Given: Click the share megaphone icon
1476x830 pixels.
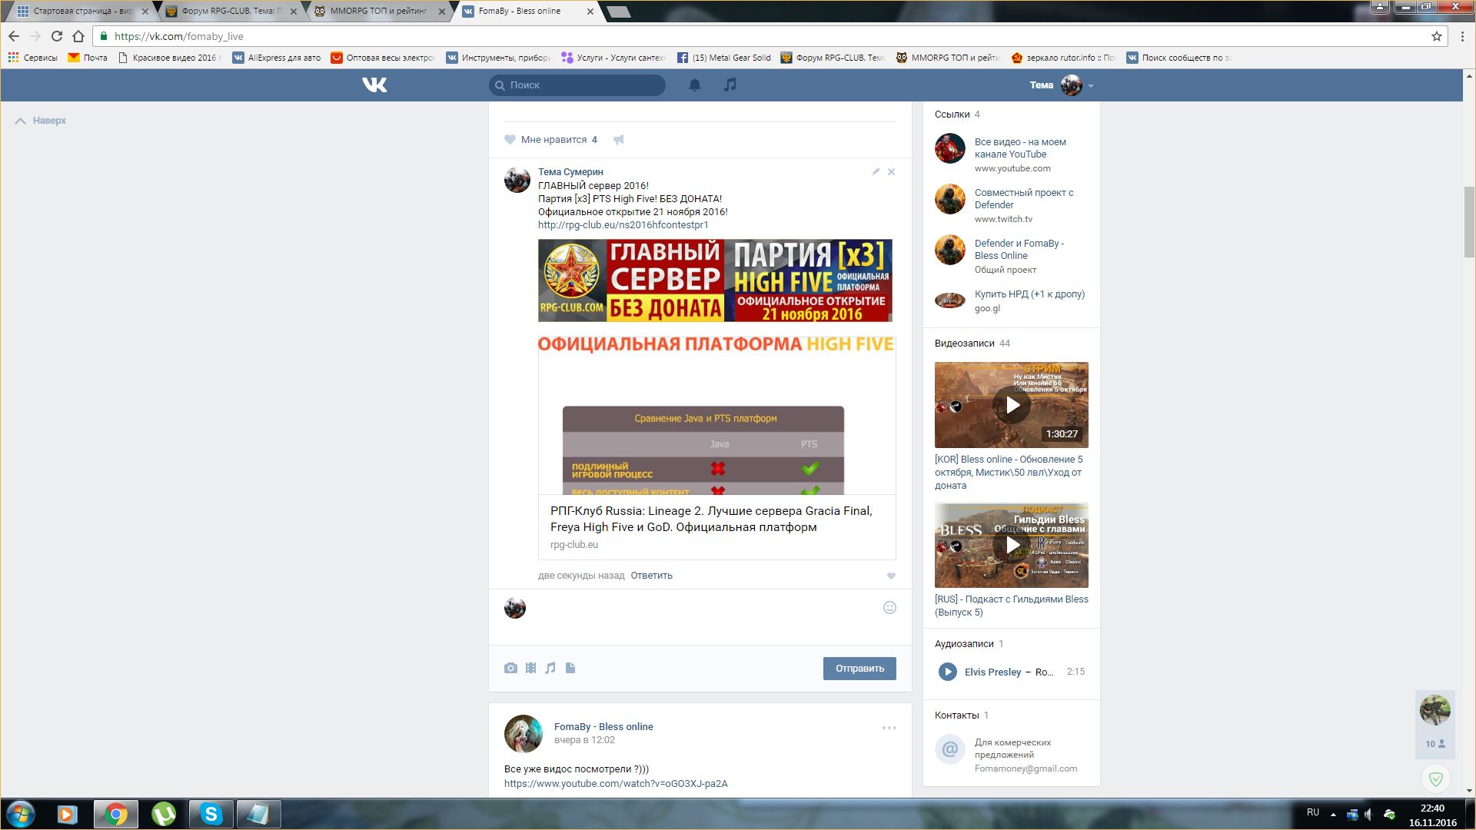Looking at the screenshot, I should tap(618, 139).
